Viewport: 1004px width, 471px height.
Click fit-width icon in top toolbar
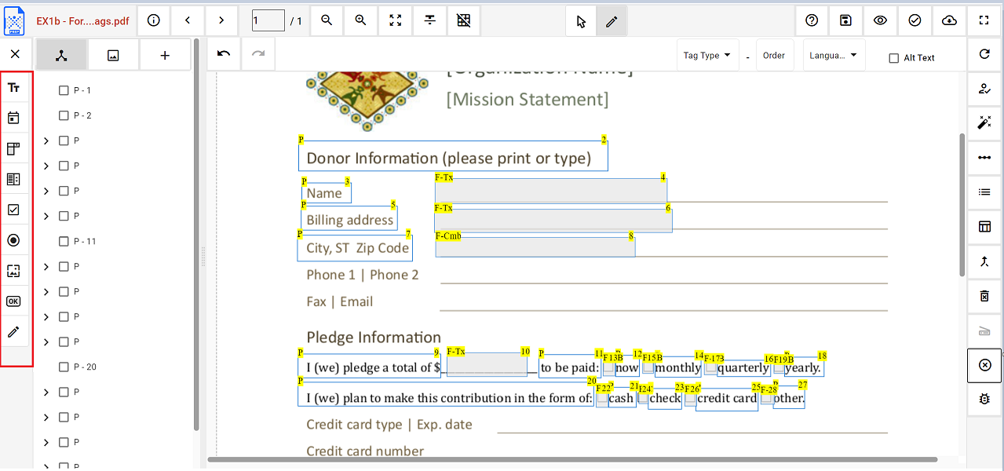coord(430,20)
